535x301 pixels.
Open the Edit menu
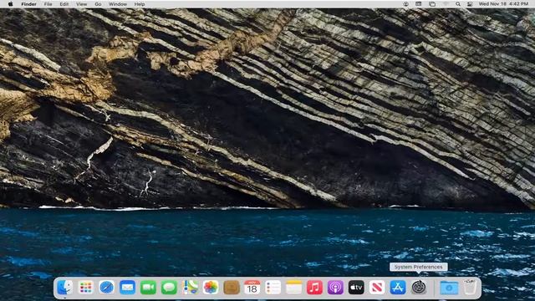(64, 4)
